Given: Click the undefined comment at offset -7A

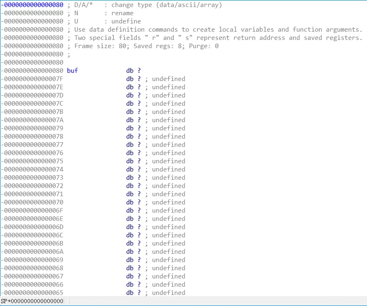Looking at the screenshot, I should coord(168,120).
